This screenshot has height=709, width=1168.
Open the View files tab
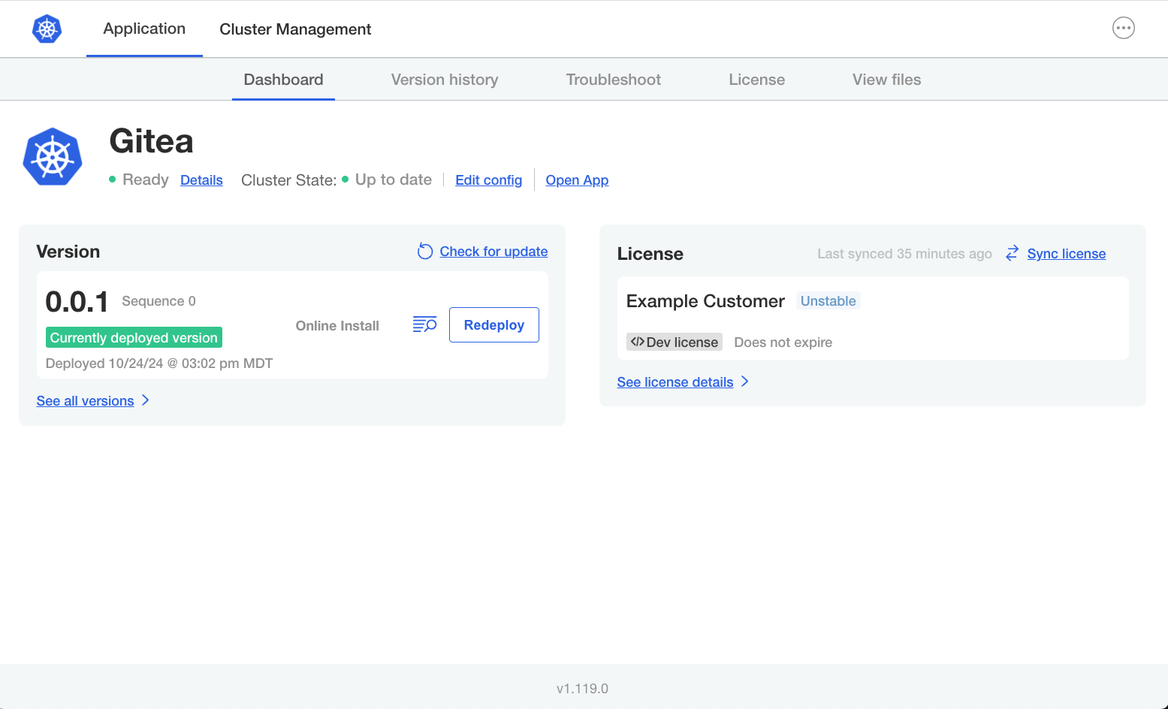pyautogui.click(x=886, y=79)
